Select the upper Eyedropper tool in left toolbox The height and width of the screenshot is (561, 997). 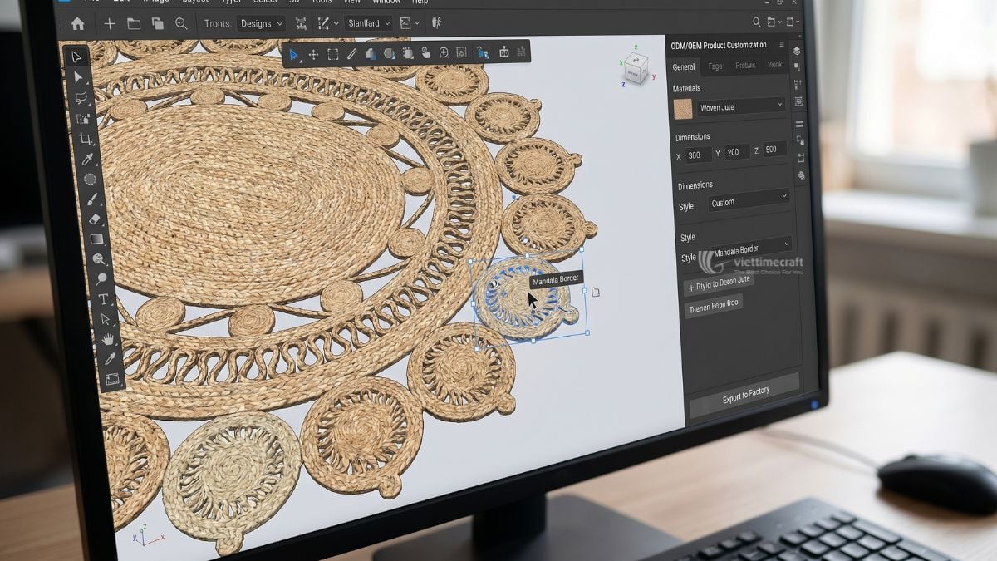pyautogui.click(x=87, y=159)
